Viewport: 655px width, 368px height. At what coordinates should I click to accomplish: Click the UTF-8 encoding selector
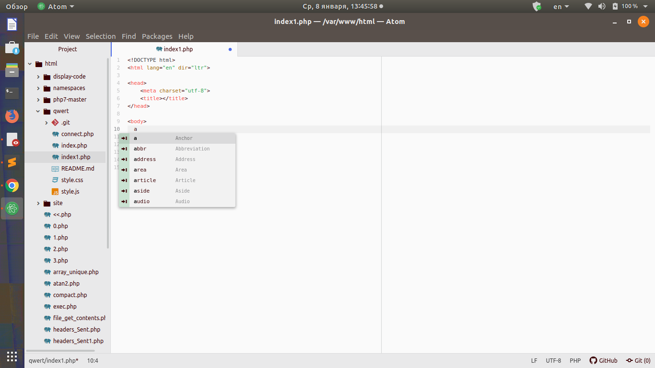pyautogui.click(x=553, y=361)
